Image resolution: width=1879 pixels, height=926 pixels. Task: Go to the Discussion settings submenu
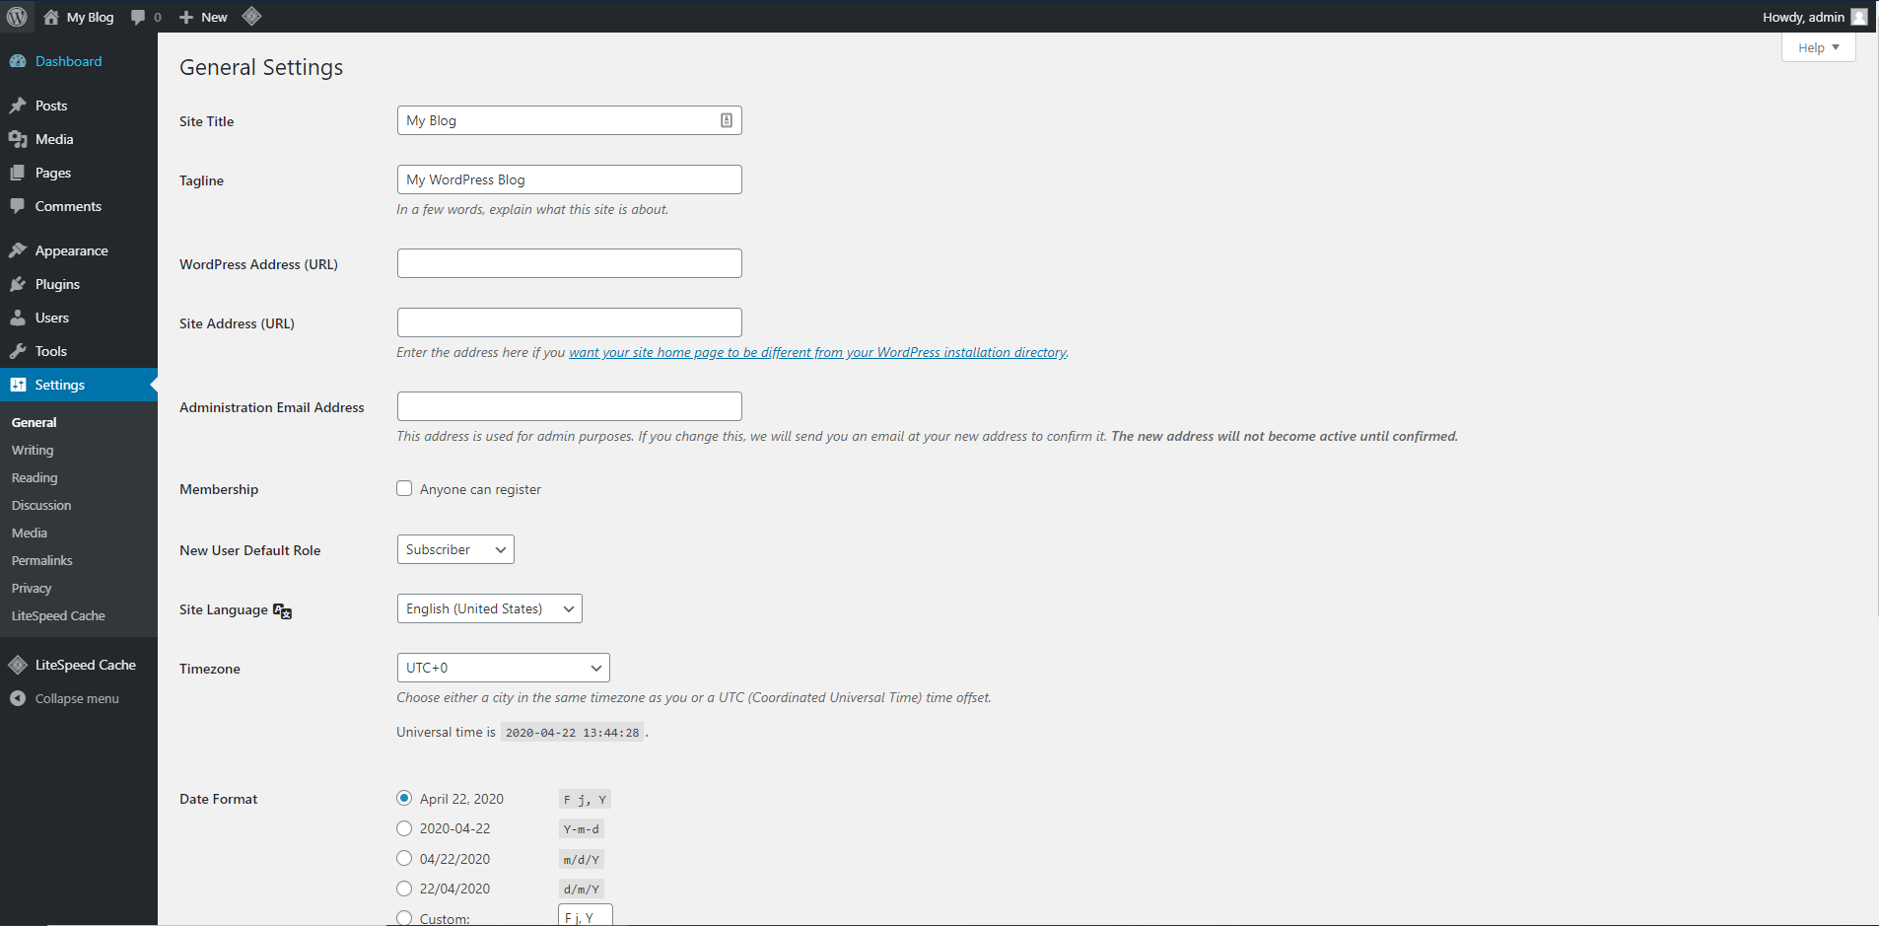tap(41, 505)
